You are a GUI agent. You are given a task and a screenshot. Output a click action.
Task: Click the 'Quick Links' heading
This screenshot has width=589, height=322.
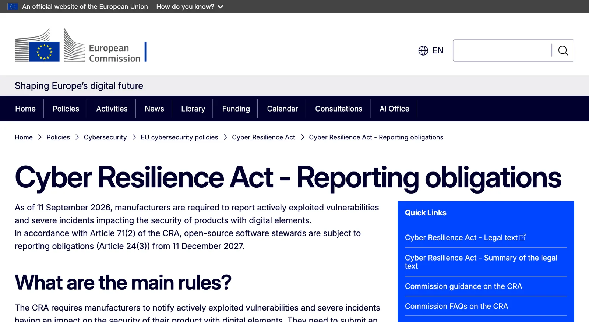coord(426,213)
